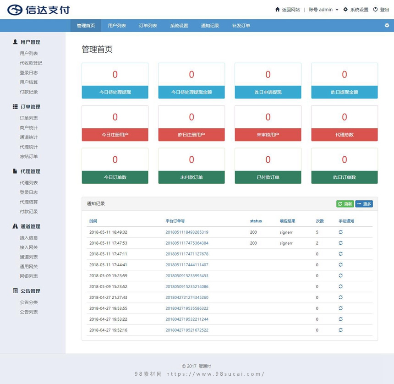Switch to the 订单列表 tab
Image resolution: width=394 pixels, height=384 pixels.
click(148, 26)
